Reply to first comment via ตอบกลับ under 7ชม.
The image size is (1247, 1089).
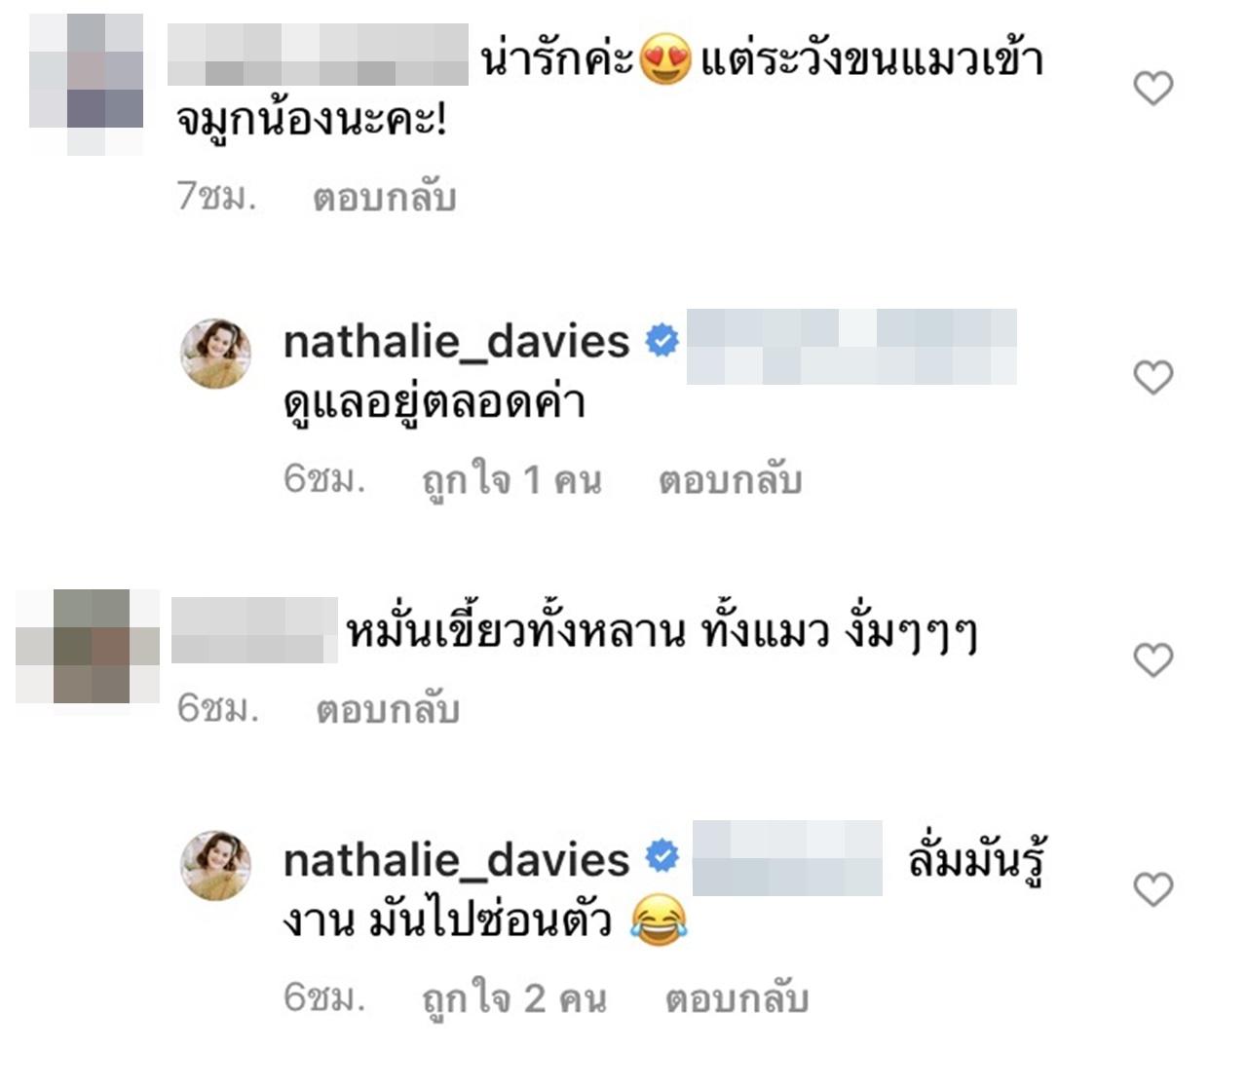coord(385,198)
